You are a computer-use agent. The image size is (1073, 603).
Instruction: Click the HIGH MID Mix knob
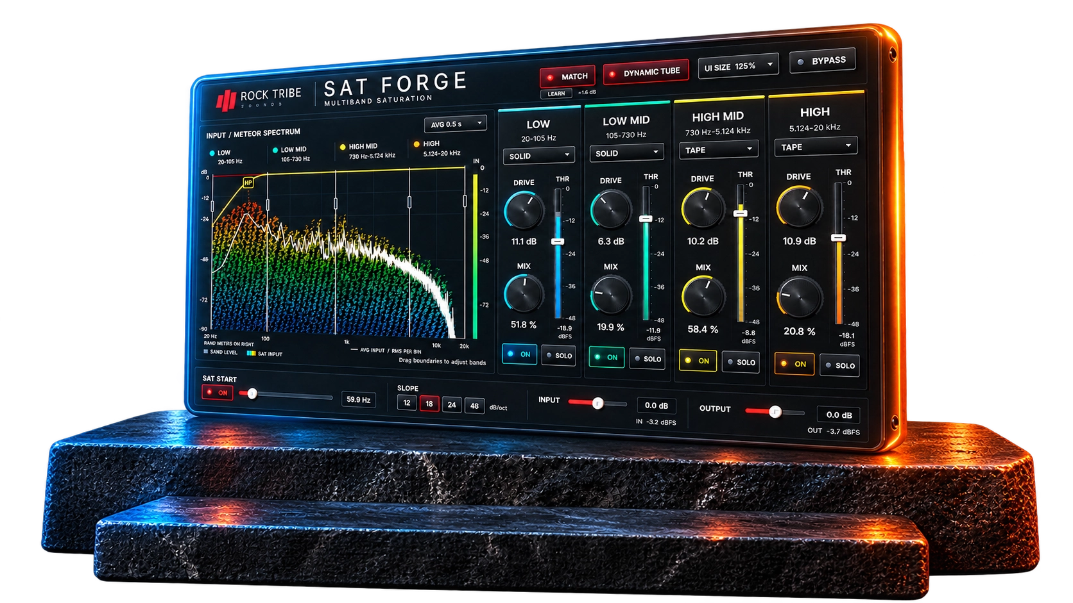(703, 296)
